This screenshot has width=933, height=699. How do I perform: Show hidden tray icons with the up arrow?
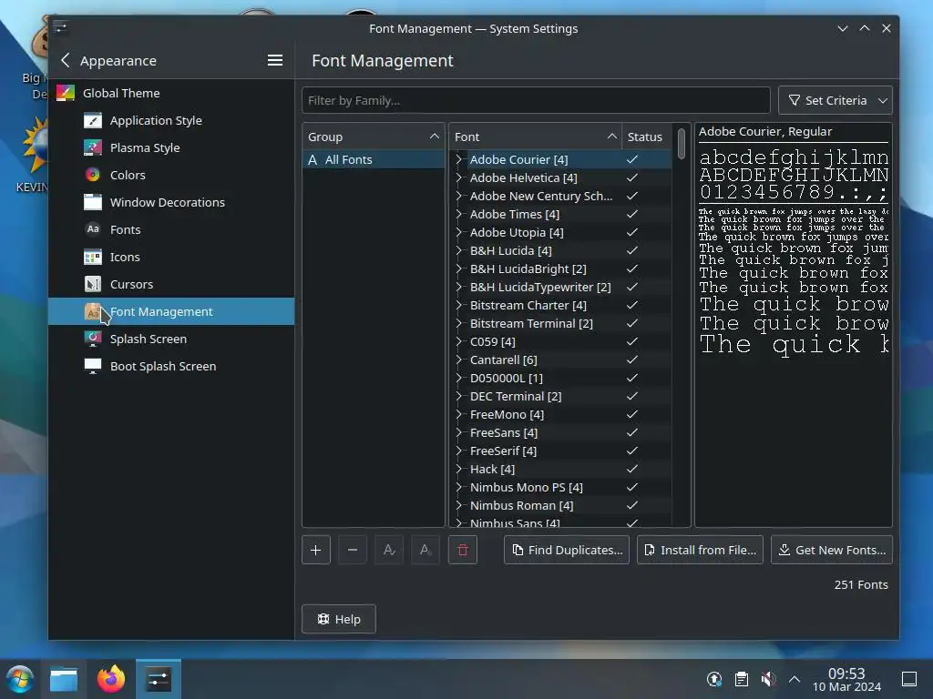pyautogui.click(x=795, y=679)
